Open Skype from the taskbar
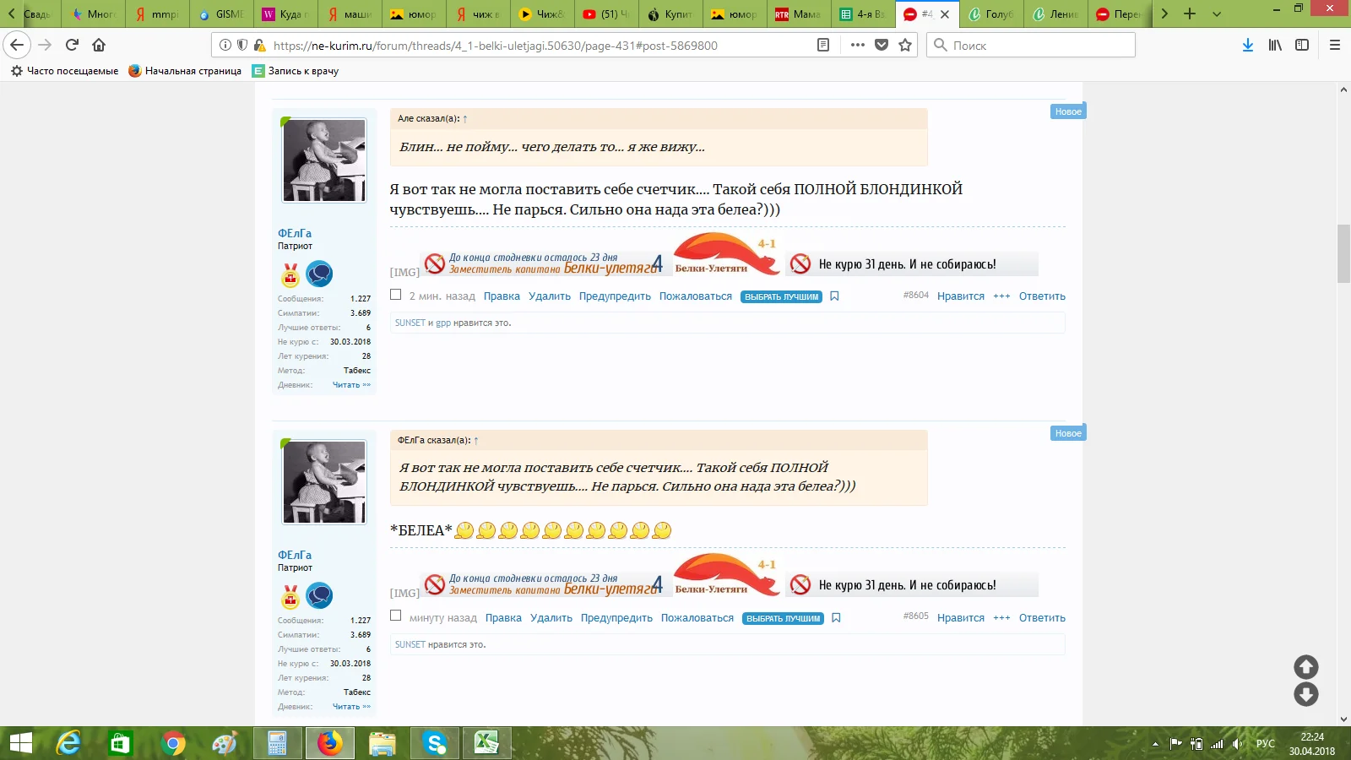 pos(435,743)
